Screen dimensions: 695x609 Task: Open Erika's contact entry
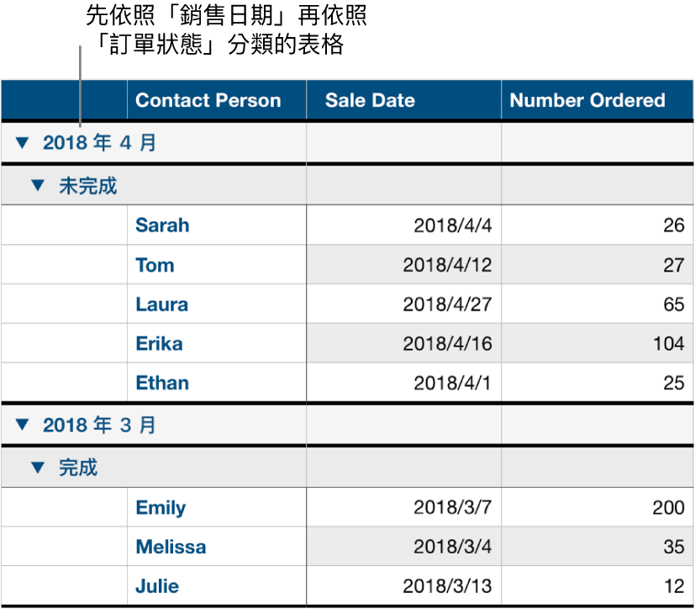(159, 344)
